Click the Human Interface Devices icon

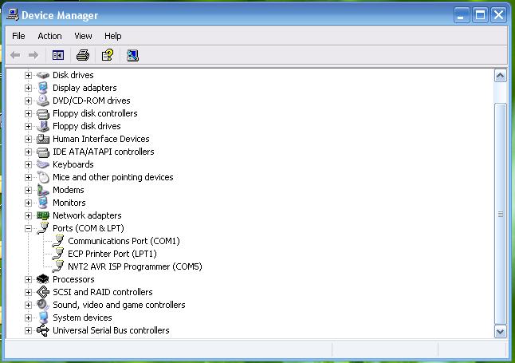point(43,139)
